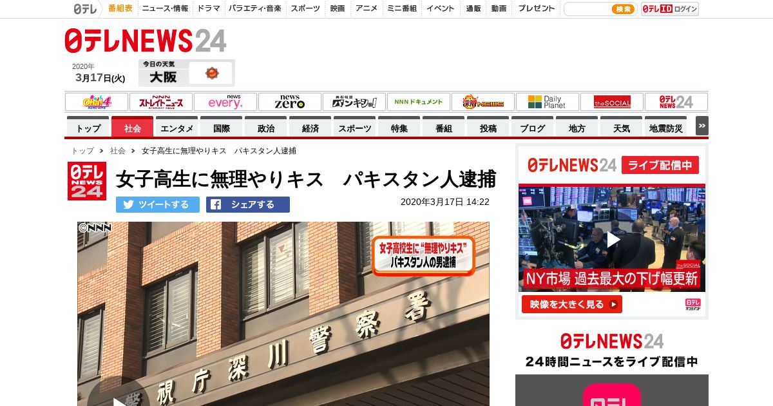This screenshot has width=773, height=406.
Task: Open 通販 in the top menu
Action: pos(473,8)
